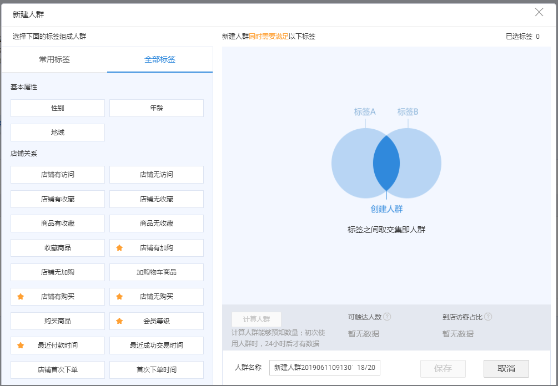Viewport: 558px width, 386px height.
Task: Select the 性别 tag
Action: (58, 108)
